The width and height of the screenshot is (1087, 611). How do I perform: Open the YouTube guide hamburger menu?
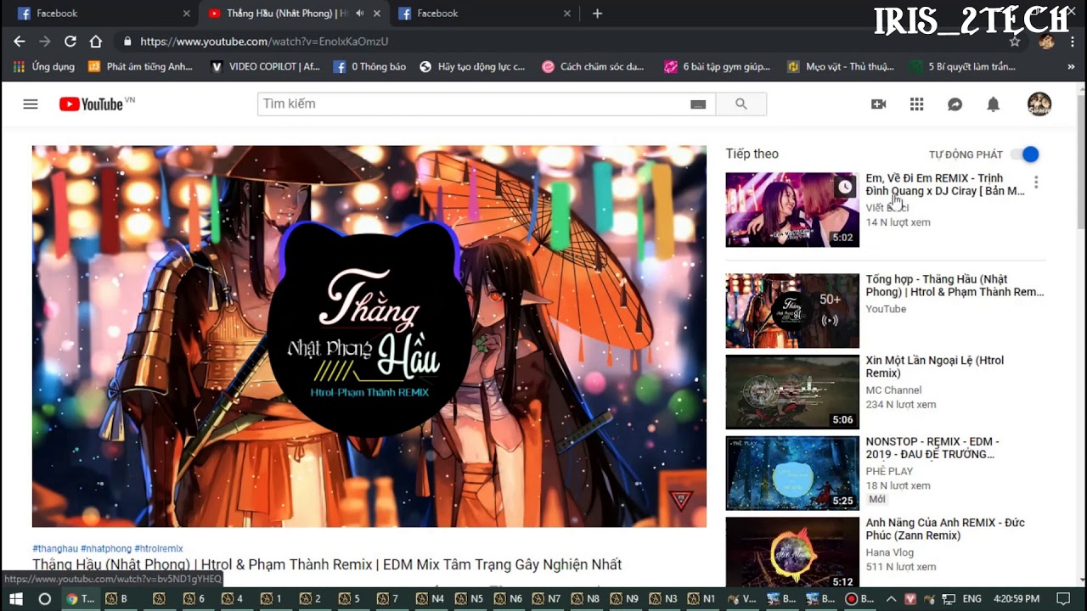tap(31, 104)
